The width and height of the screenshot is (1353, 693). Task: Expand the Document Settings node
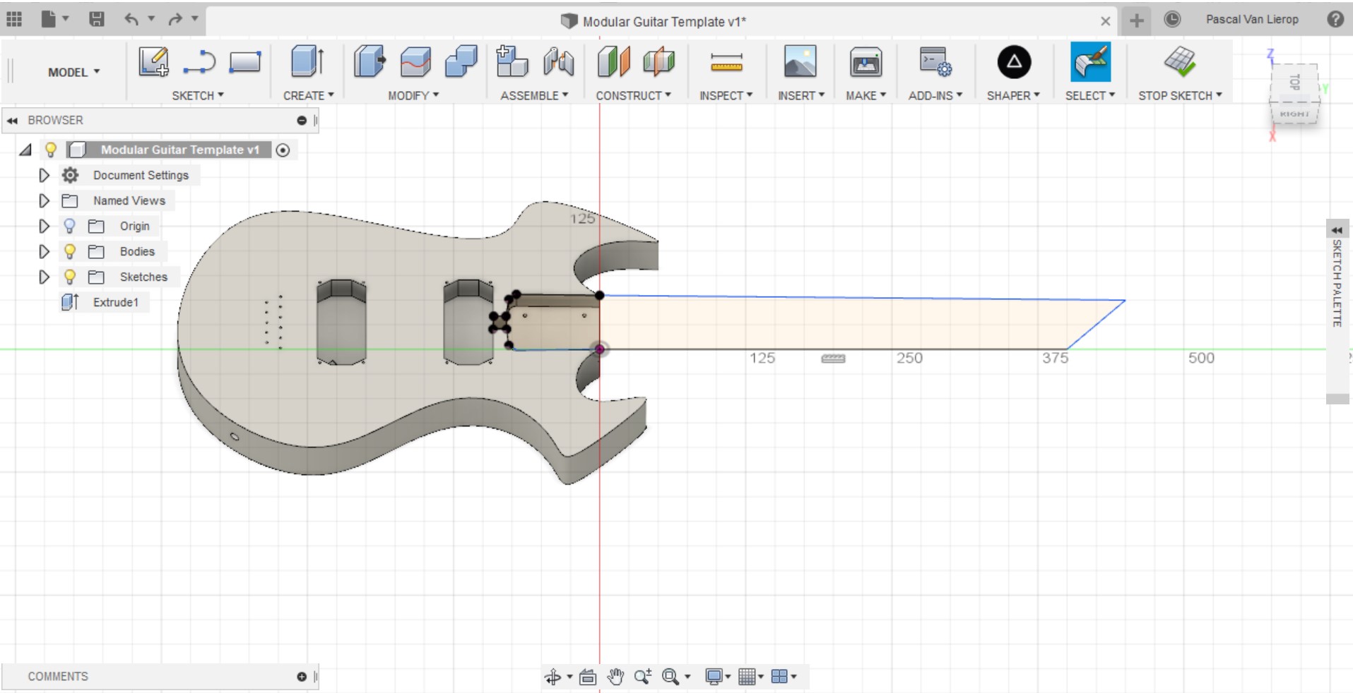coord(44,175)
